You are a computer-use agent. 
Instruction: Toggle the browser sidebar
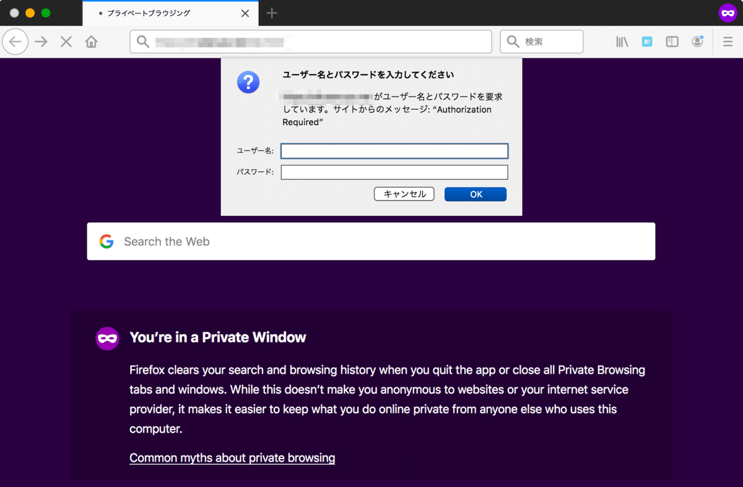pos(671,41)
